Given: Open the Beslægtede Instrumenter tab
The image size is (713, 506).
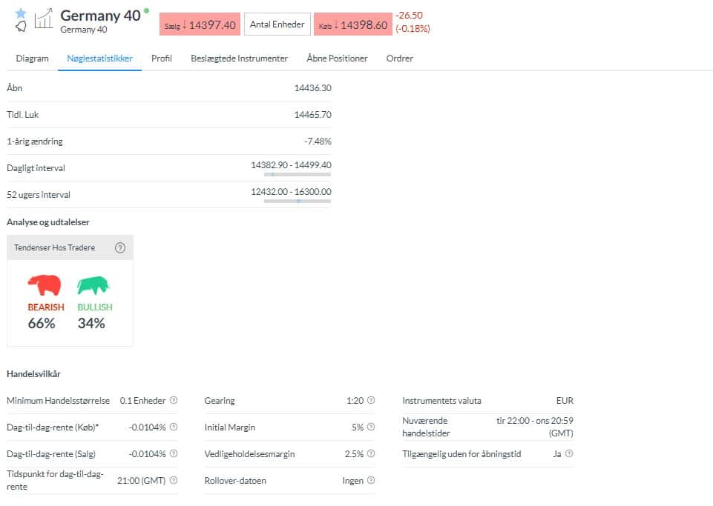Looking at the screenshot, I should (239, 59).
